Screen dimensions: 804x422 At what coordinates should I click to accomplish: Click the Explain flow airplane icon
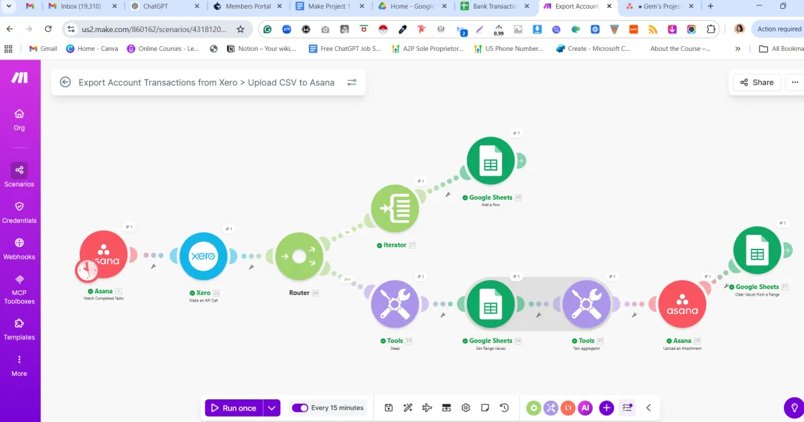427,407
